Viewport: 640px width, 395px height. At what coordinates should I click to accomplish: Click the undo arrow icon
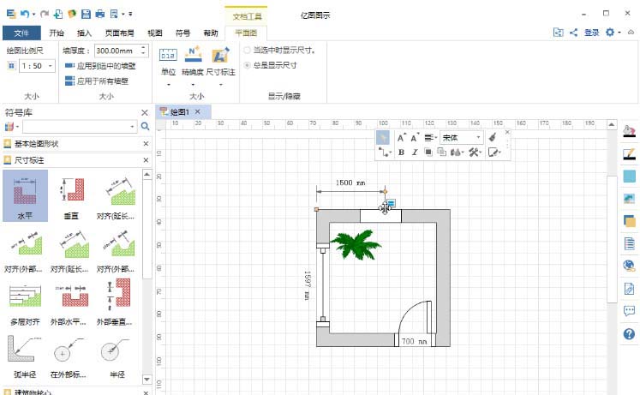(x=26, y=14)
